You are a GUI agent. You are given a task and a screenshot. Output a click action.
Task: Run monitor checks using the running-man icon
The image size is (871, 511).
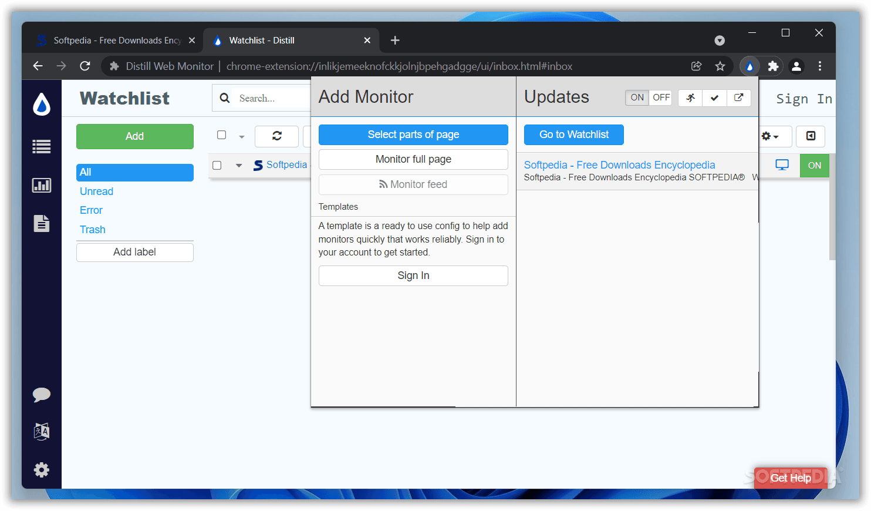690,98
